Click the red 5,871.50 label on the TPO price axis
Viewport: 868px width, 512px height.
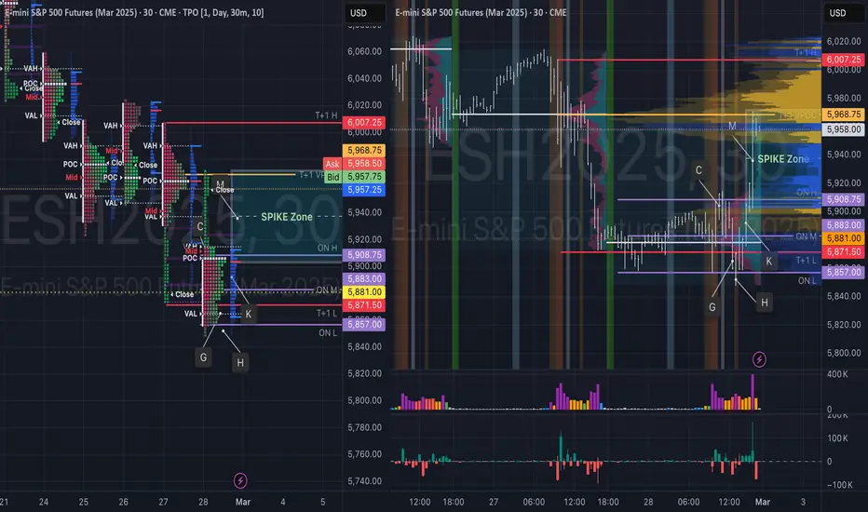coord(364,305)
